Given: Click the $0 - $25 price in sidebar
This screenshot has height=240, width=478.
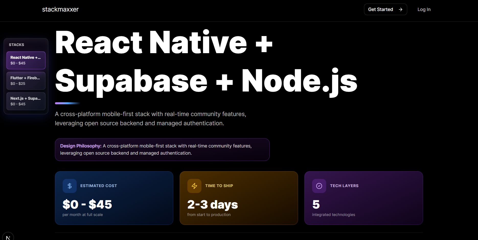Looking at the screenshot, I should click(x=18, y=84).
